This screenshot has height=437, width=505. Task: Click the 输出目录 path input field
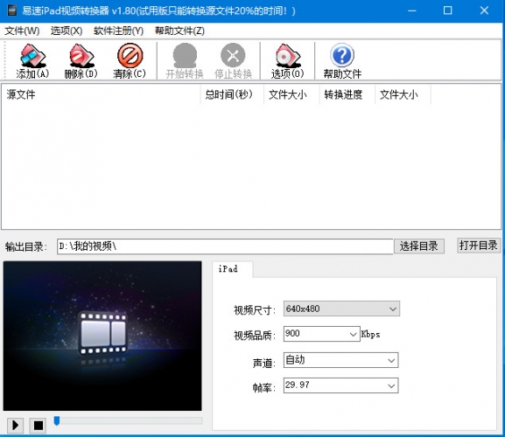pyautogui.click(x=225, y=246)
